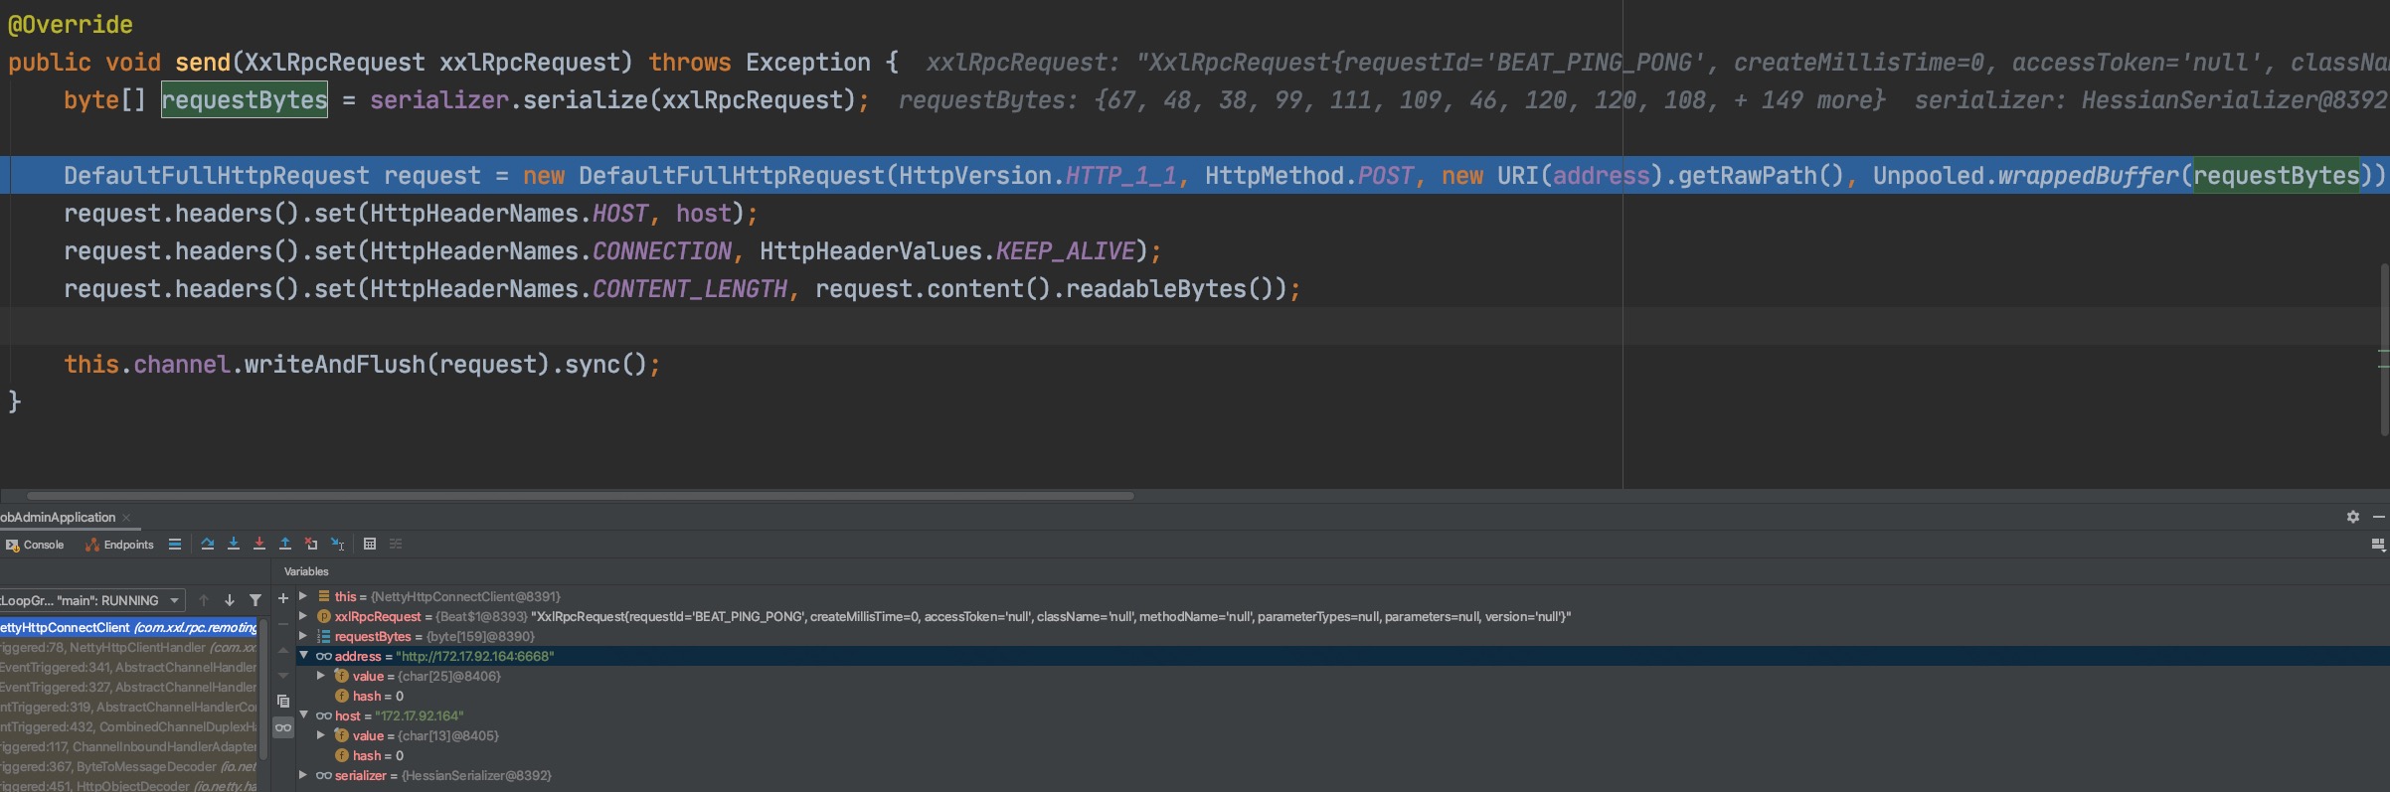The image size is (2390, 792).
Task: Toggle the frames filter funnel icon
Action: point(256,600)
